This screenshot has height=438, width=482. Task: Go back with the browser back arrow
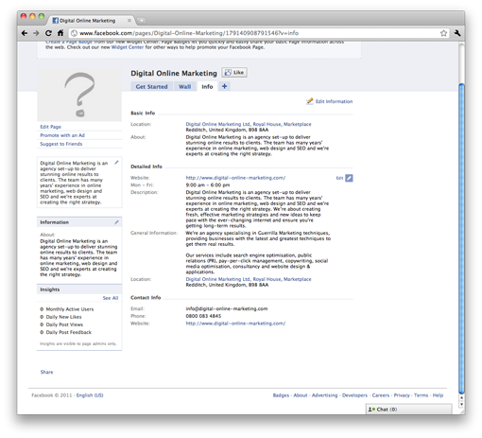(25, 33)
